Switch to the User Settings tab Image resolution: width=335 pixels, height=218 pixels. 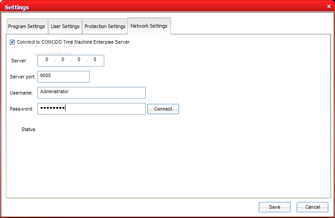click(65, 26)
